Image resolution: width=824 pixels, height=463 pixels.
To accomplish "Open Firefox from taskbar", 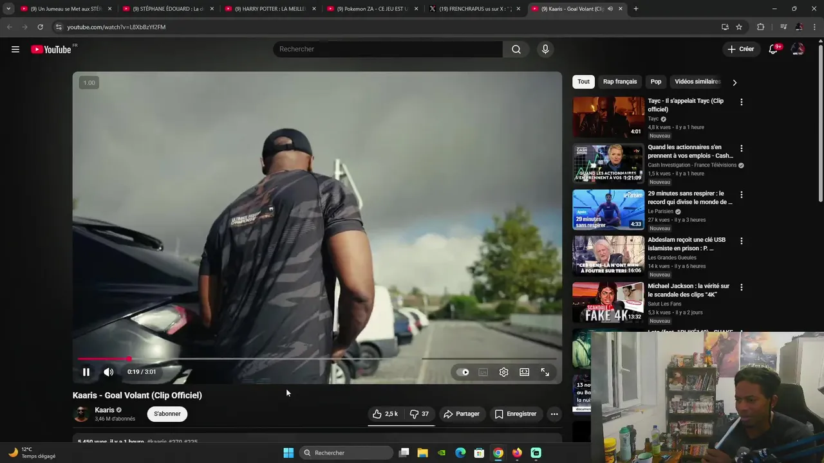I will click(x=517, y=453).
